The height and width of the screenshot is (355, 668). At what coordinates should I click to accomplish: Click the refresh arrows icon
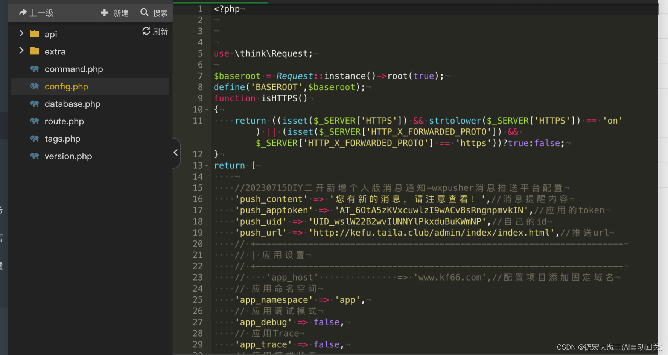click(x=146, y=31)
